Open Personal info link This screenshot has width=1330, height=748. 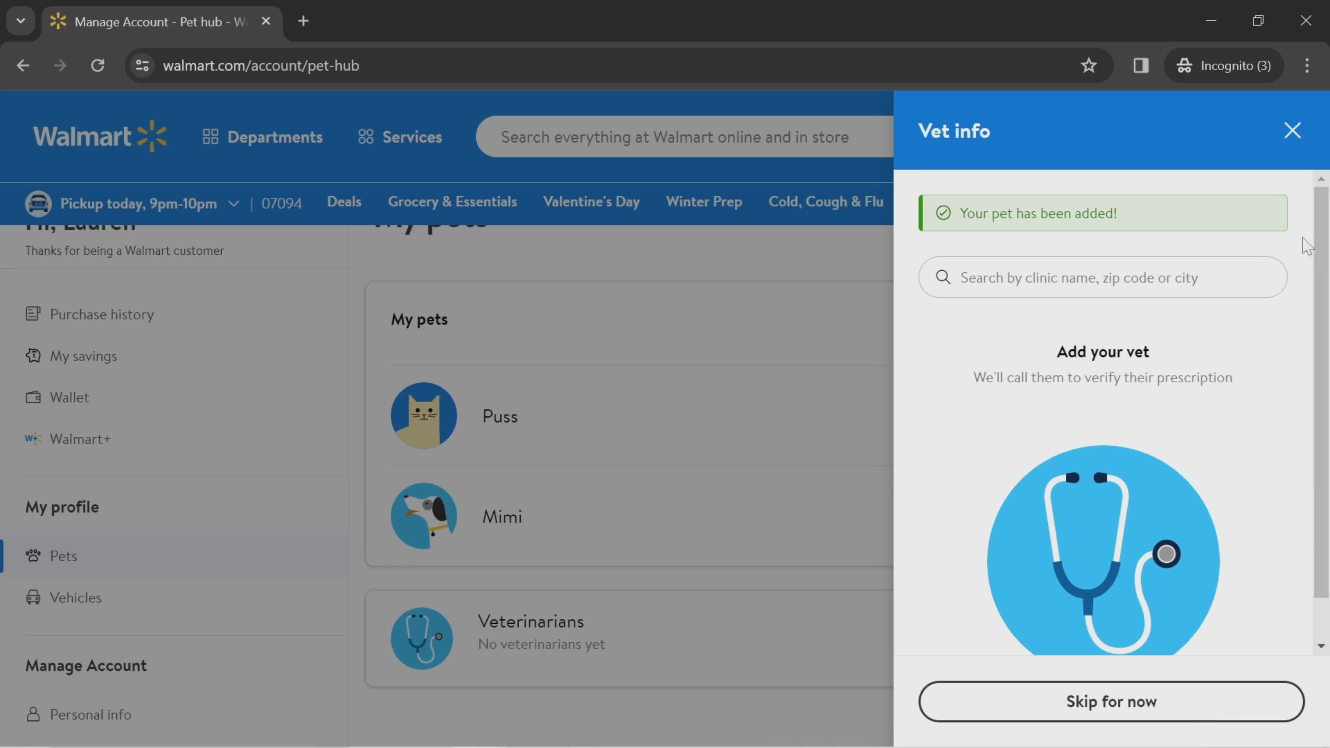pyautogui.click(x=90, y=715)
